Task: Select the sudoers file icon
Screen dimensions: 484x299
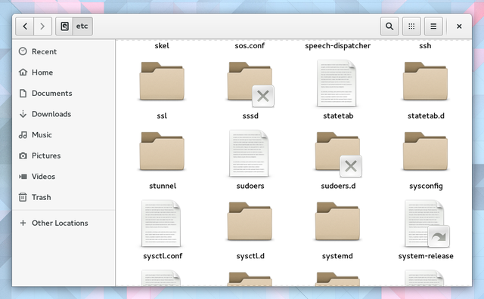Action: point(249,153)
